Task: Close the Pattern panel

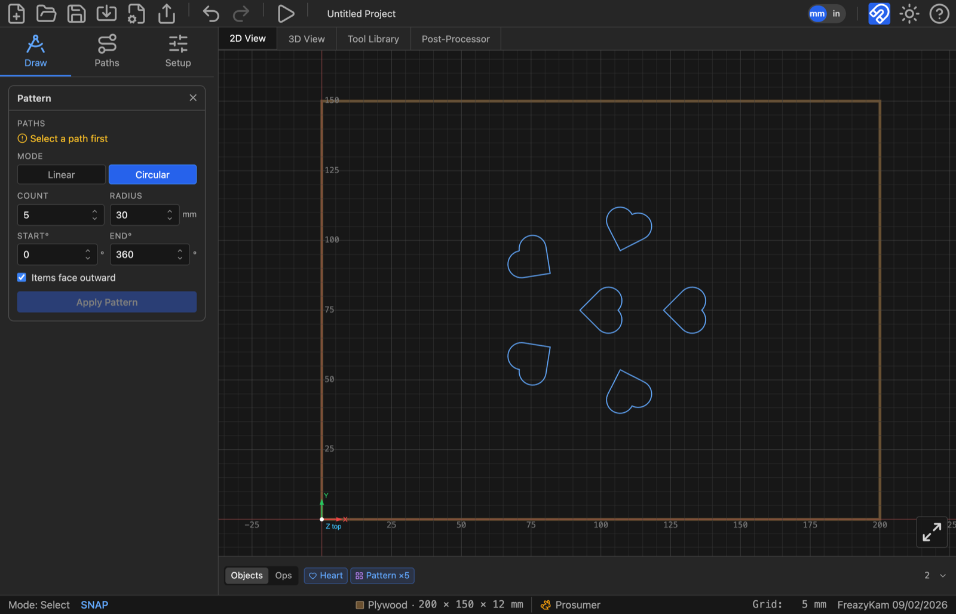Action: tap(193, 97)
